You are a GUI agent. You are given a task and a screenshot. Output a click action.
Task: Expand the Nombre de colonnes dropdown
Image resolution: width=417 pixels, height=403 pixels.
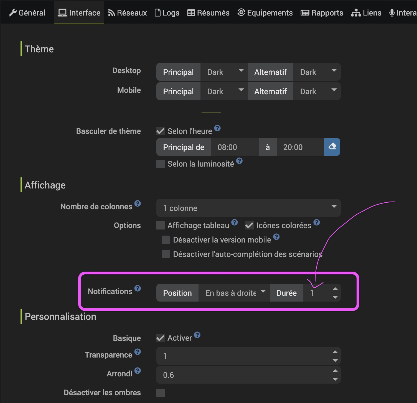point(248,208)
